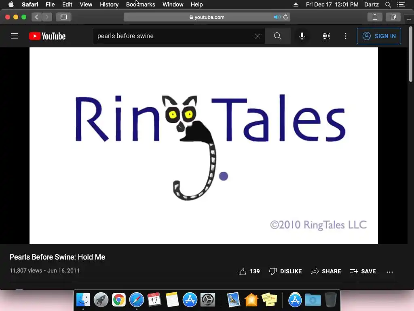Open the Home app in the Dock
The width and height of the screenshot is (414, 311).
pyautogui.click(x=251, y=300)
